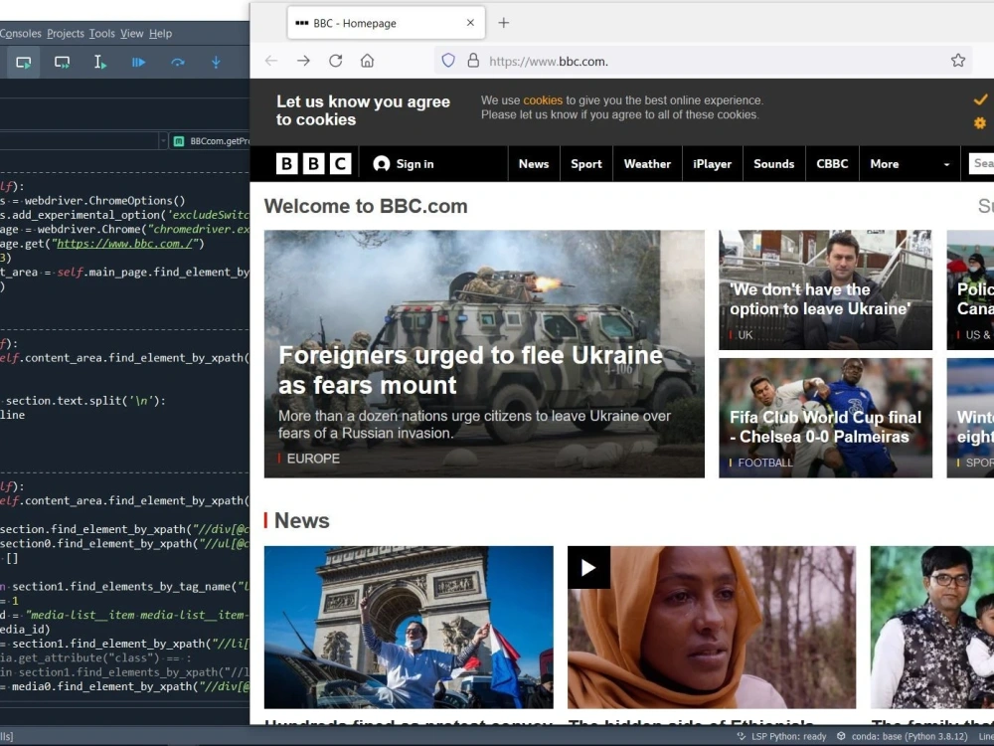Click the orange cookies link
The height and width of the screenshot is (746, 994).
click(x=543, y=100)
